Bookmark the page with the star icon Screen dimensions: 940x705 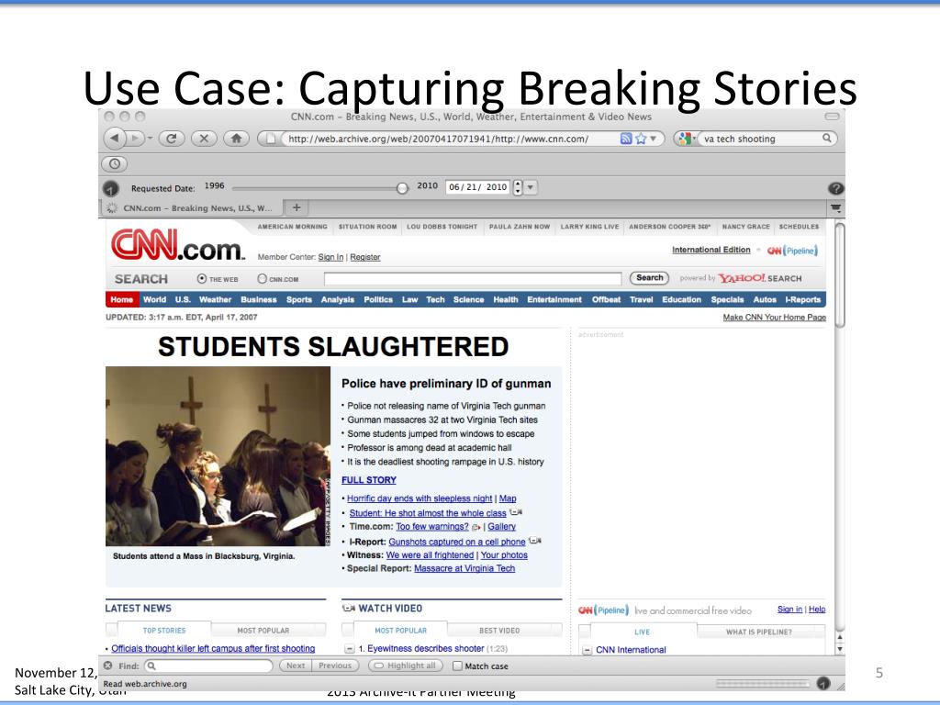point(641,139)
